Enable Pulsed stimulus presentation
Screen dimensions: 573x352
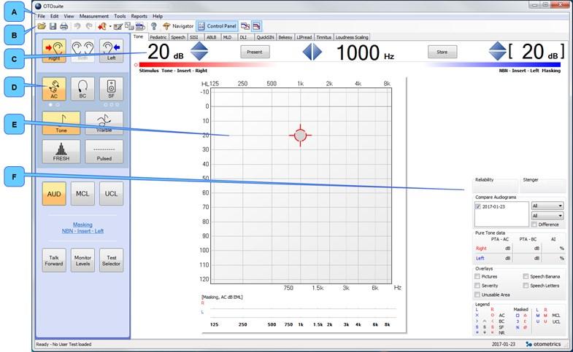(104, 152)
